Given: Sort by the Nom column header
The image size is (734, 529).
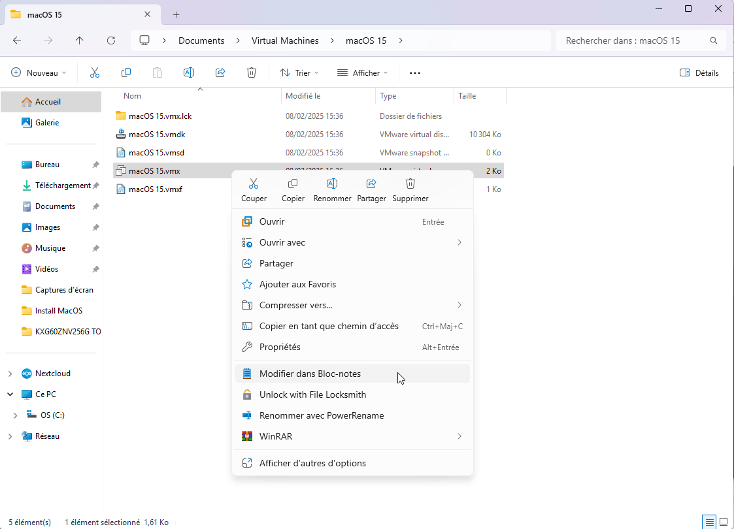Looking at the screenshot, I should (132, 96).
